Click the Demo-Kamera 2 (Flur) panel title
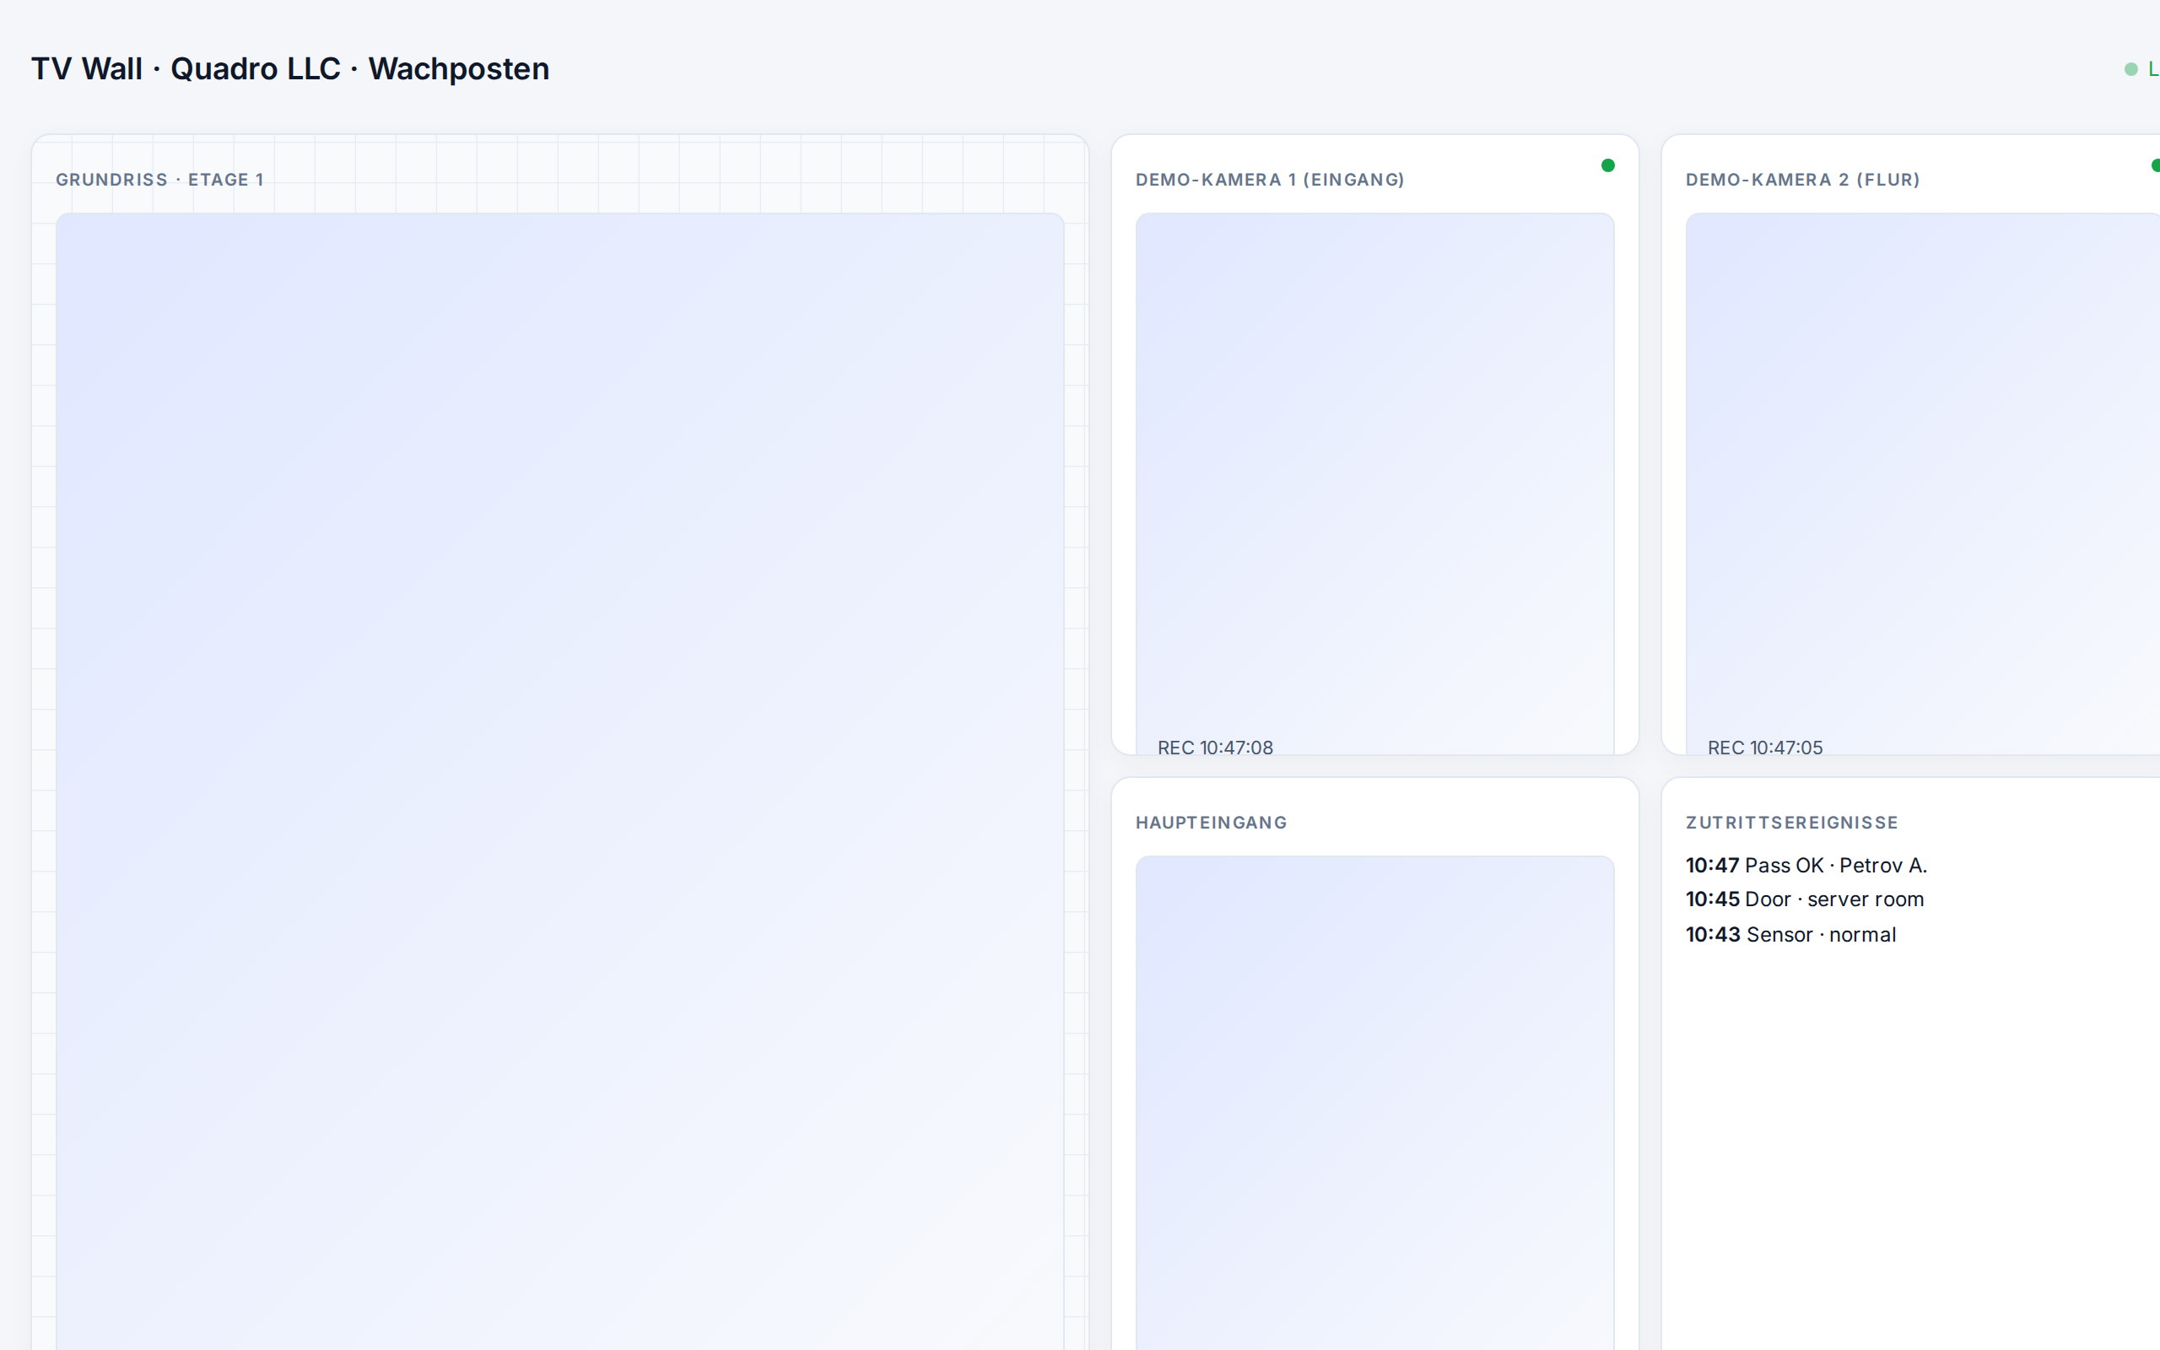The image size is (2160, 1350). (x=1802, y=180)
